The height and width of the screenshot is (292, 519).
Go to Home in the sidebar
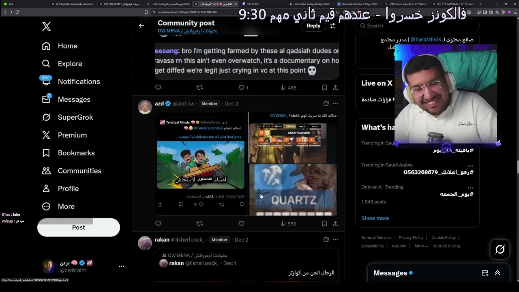(60, 46)
